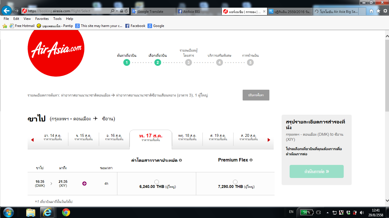Click the info icon beside Premium Flex
Image resolution: width=389 pixels, height=218 pixels.
click(251, 160)
